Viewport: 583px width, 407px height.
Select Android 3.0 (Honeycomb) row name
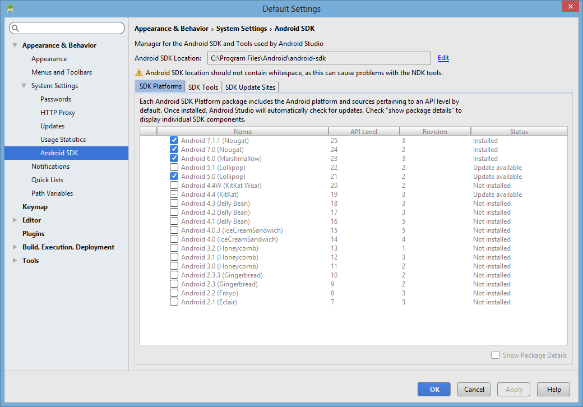pos(219,266)
